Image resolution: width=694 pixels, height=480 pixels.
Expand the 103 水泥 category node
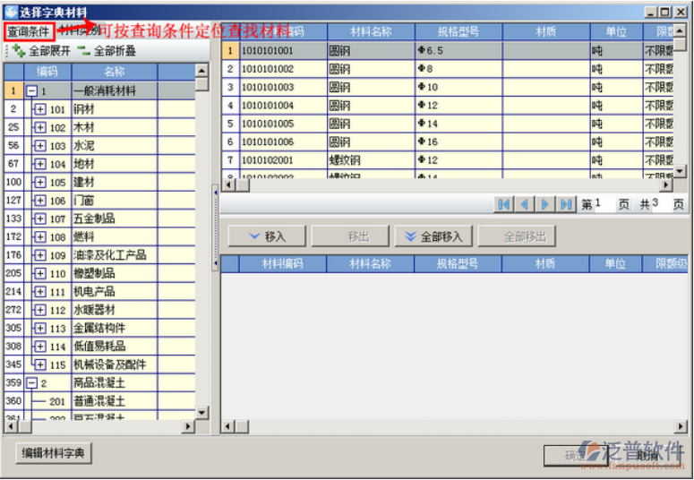(x=39, y=146)
